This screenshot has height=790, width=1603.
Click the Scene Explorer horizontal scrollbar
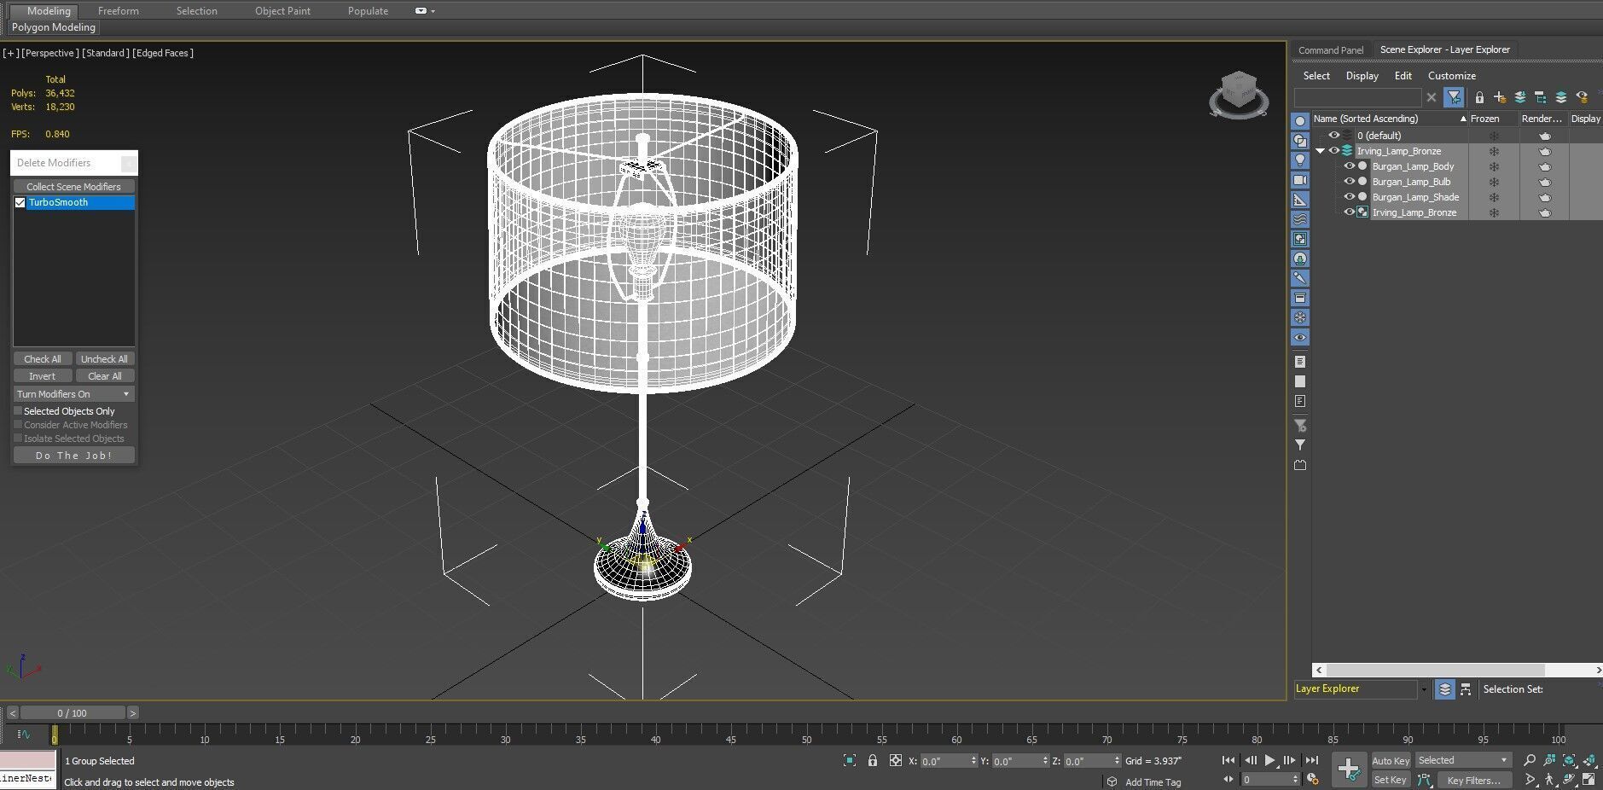coord(1436,670)
